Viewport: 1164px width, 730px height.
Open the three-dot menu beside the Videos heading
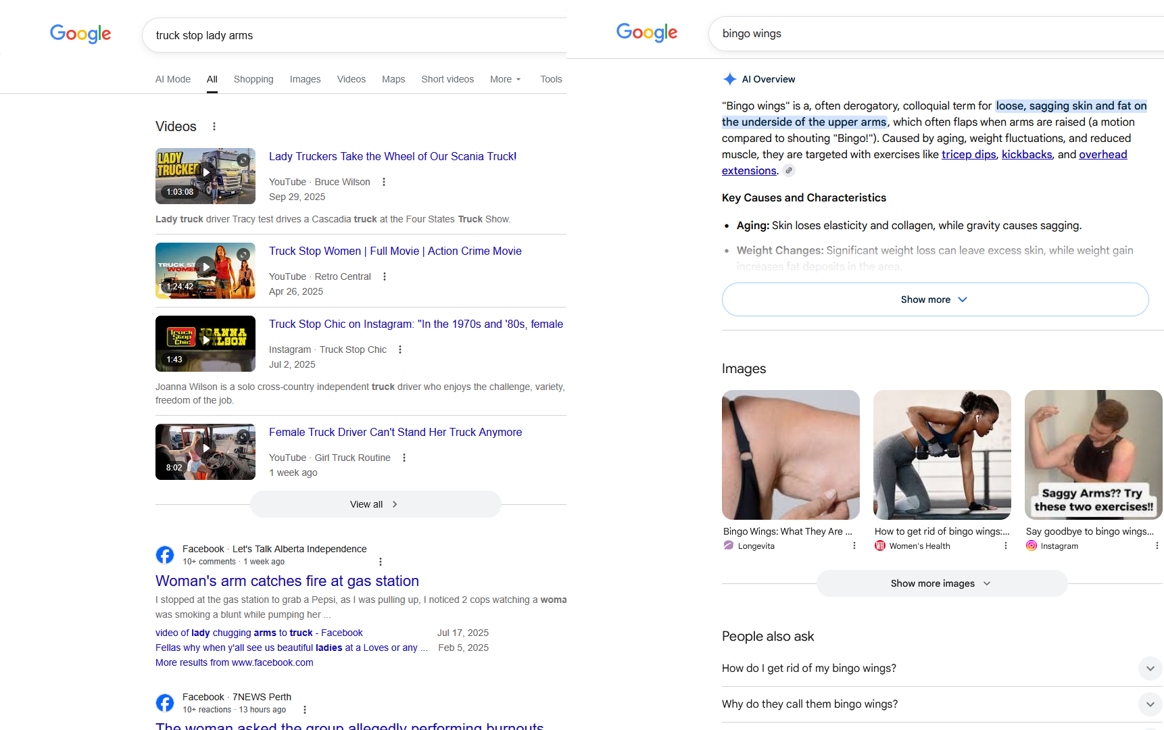pyautogui.click(x=214, y=126)
